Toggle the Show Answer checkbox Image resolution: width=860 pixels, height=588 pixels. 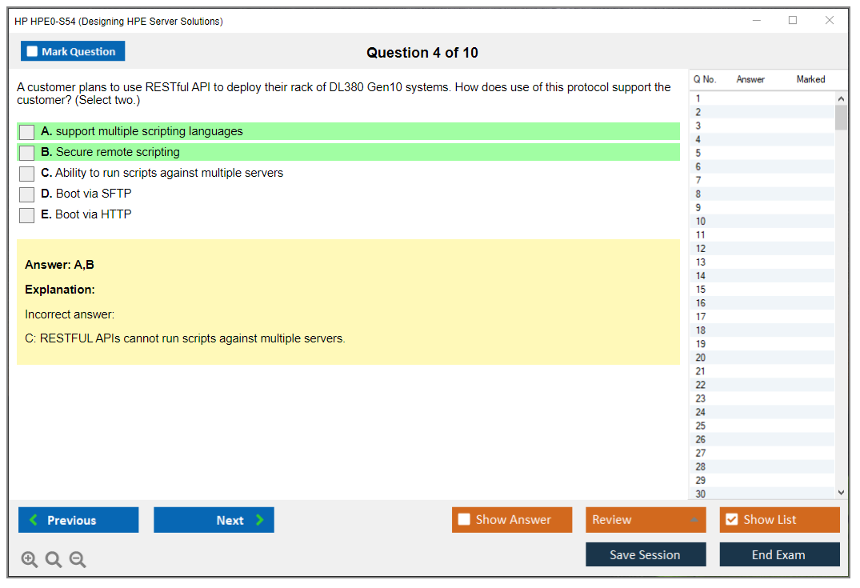coord(464,519)
